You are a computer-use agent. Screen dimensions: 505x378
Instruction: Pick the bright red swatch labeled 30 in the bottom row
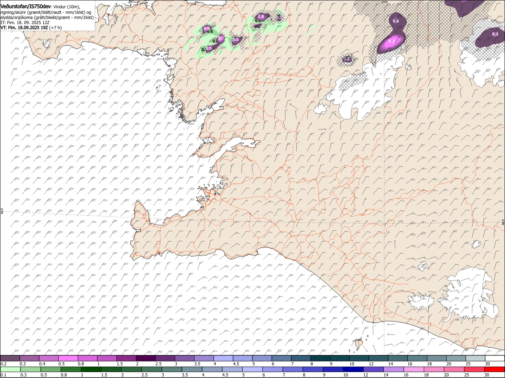point(494,369)
